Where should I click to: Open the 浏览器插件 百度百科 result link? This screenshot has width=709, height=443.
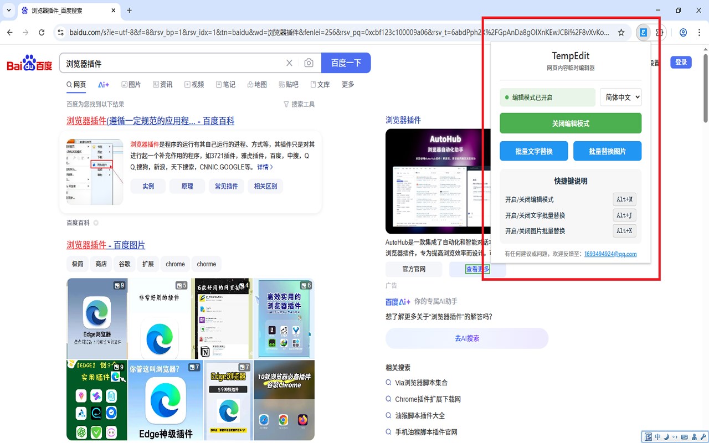click(151, 121)
